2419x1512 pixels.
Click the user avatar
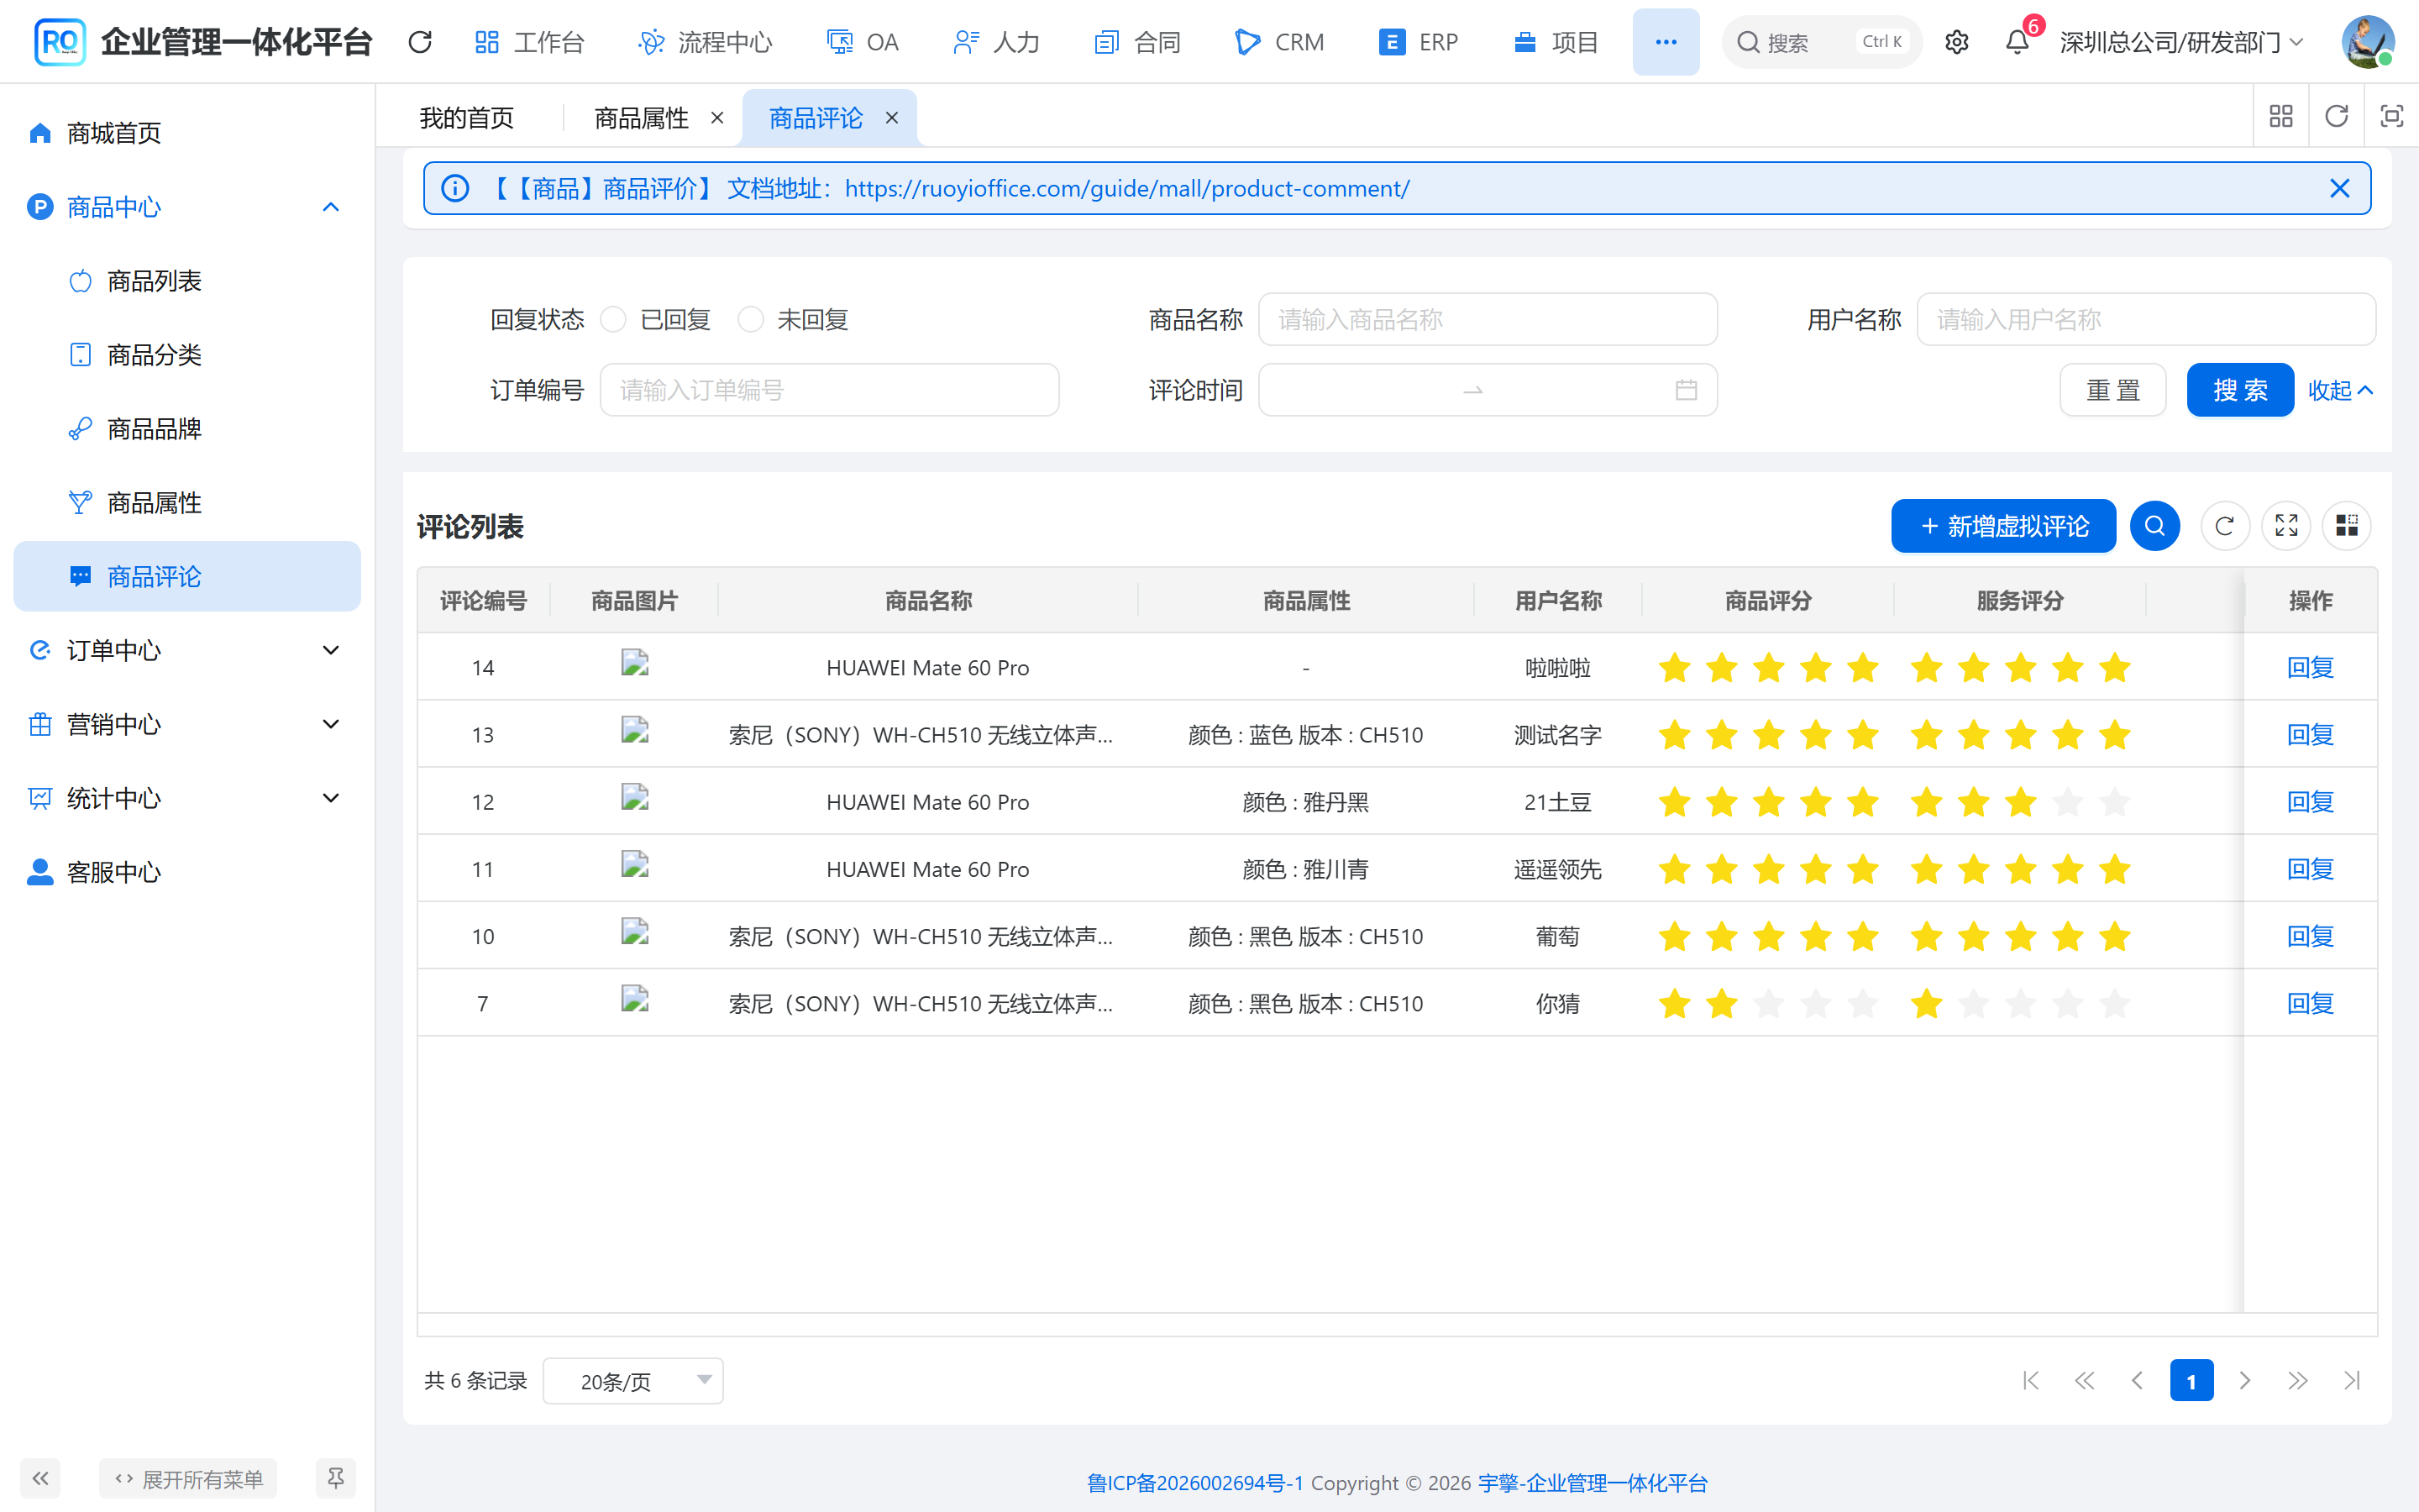[x=2367, y=42]
